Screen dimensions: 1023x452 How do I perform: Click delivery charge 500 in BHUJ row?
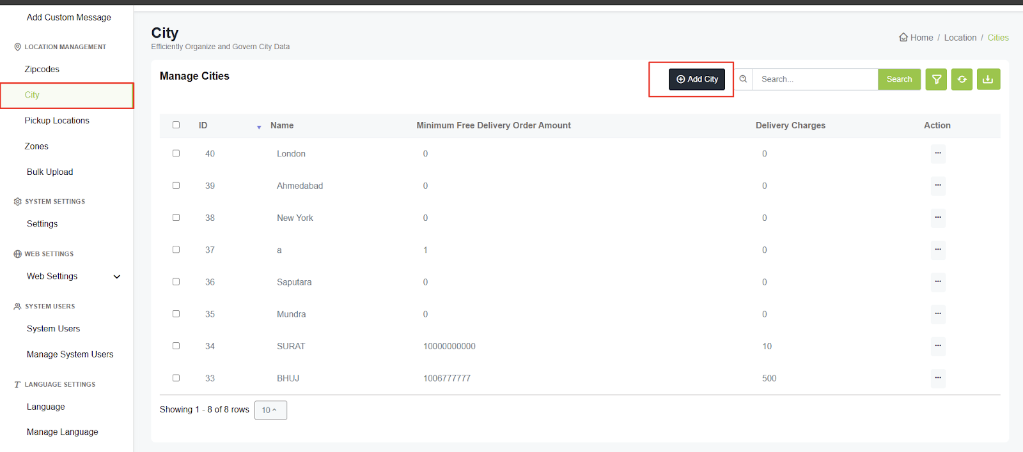pyautogui.click(x=769, y=379)
